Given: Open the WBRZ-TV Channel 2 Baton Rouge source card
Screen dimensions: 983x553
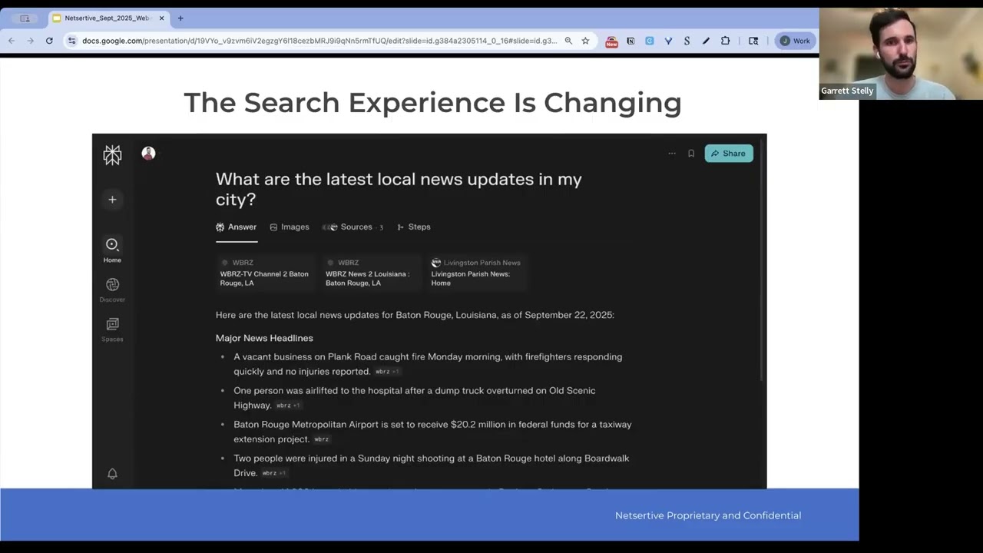Looking at the screenshot, I should [x=265, y=273].
